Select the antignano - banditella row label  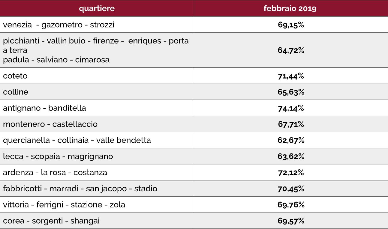click(44, 108)
